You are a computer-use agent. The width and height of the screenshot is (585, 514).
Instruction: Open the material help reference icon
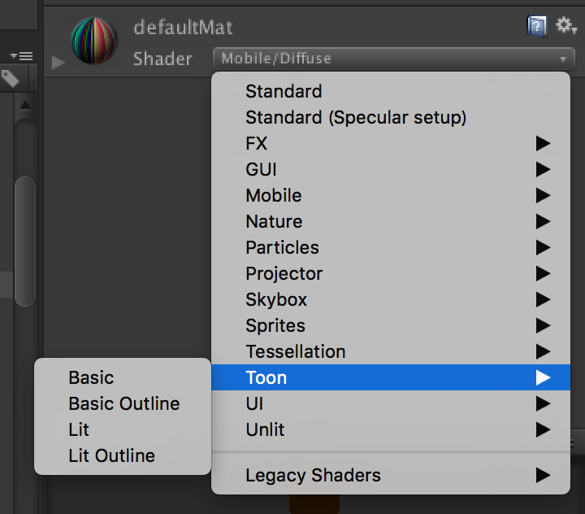click(x=536, y=27)
